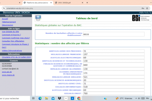Open Vue Globale du Site help
The width and height of the screenshot is (152, 101).
point(10,32)
